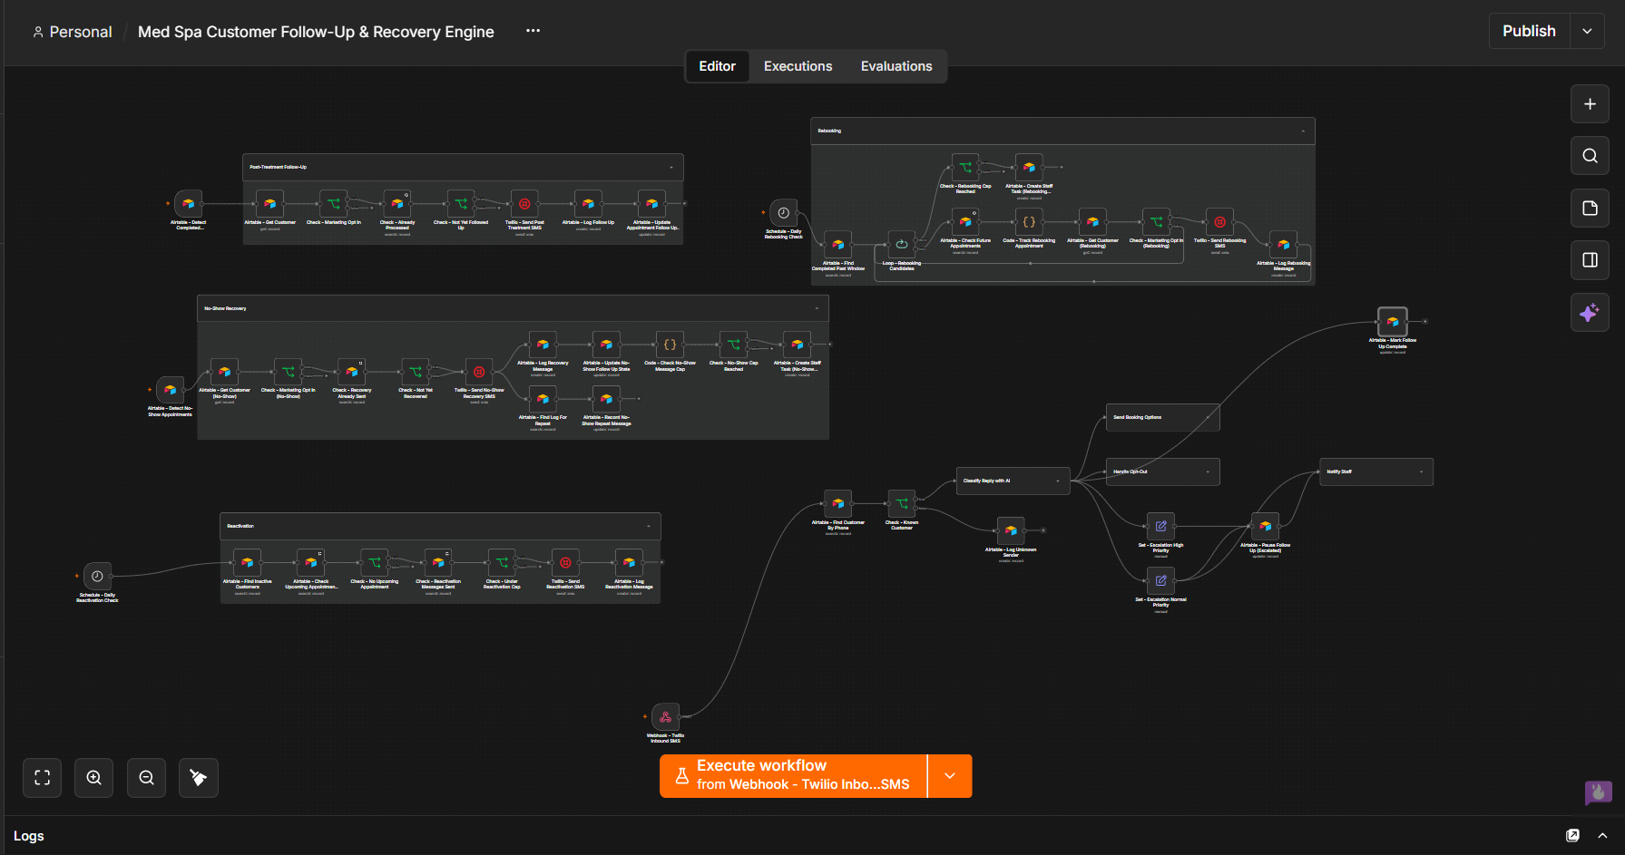Zoom out of the canvas
Viewport: 1625px width, 855px height.
point(146,778)
